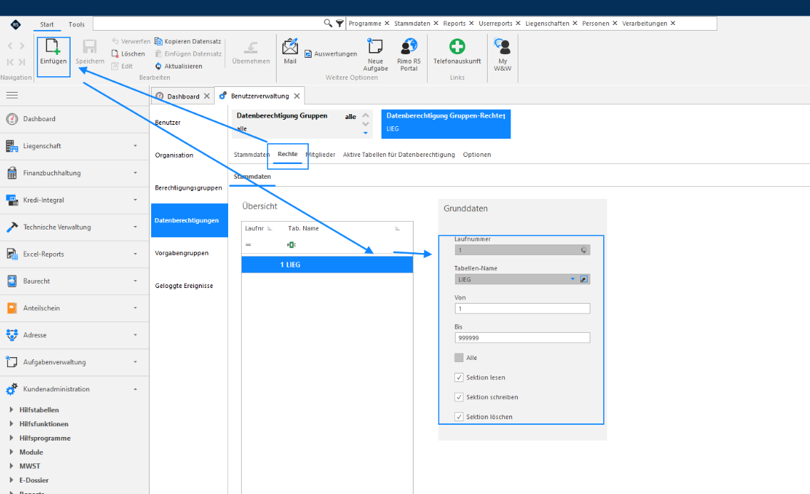Open the Mail icon in ribbon
This screenshot has width=810, height=494.
pos(290,46)
